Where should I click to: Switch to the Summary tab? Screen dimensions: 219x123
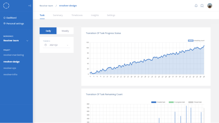(x=58, y=15)
